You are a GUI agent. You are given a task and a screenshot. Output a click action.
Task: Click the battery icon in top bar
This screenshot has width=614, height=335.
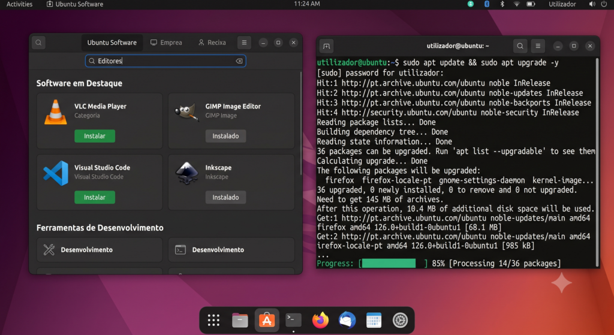click(x=531, y=4)
